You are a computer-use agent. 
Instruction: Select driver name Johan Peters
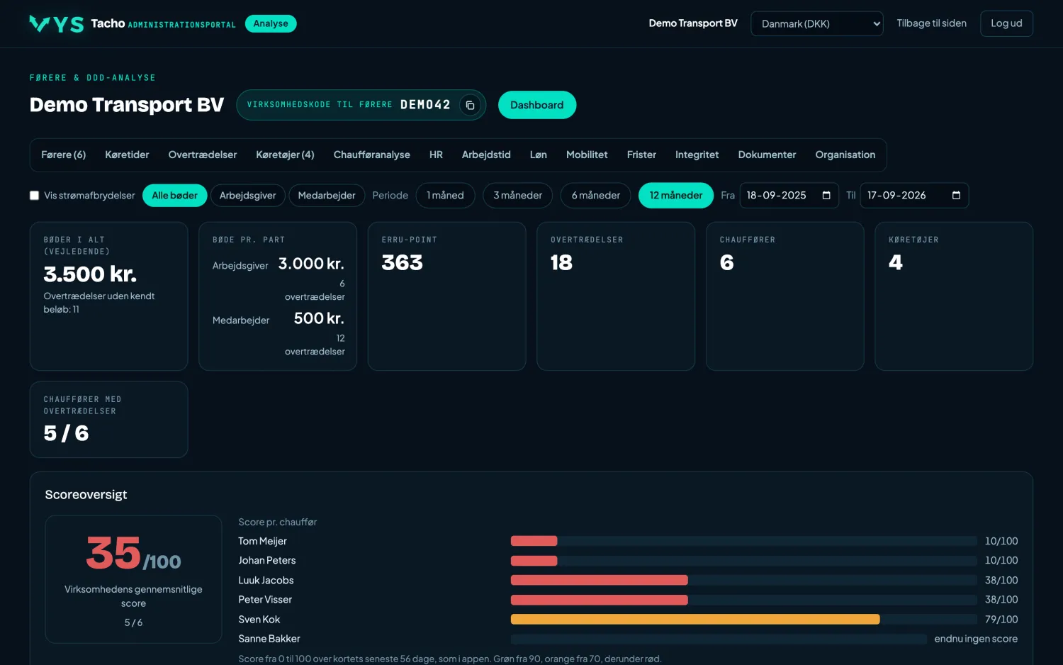[x=267, y=560]
